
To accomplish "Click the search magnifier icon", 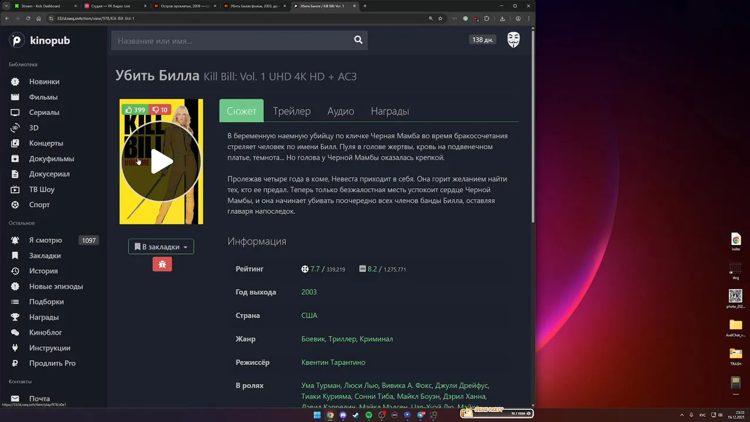I will pos(358,40).
